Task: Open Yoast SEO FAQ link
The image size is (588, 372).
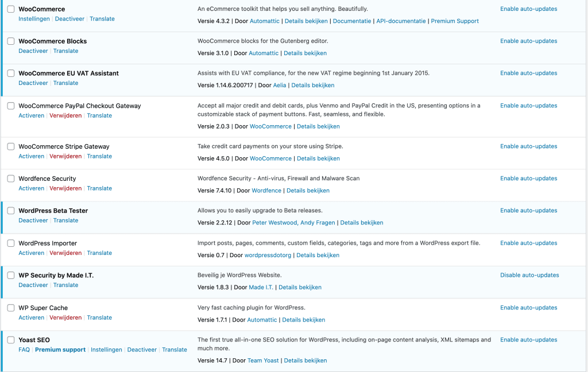Action: pyautogui.click(x=24, y=350)
